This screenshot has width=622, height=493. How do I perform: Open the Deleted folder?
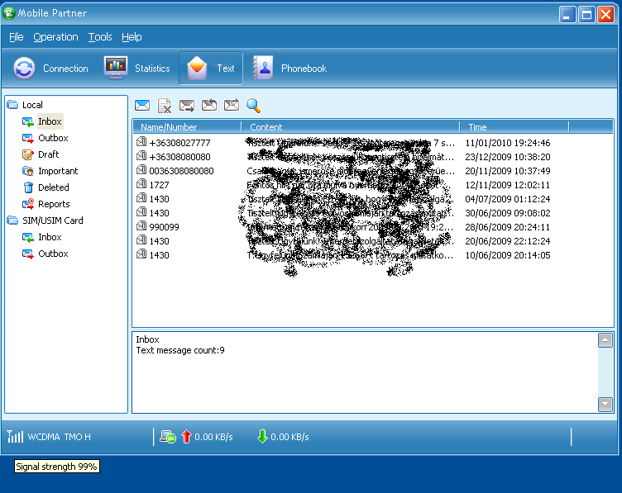53,187
